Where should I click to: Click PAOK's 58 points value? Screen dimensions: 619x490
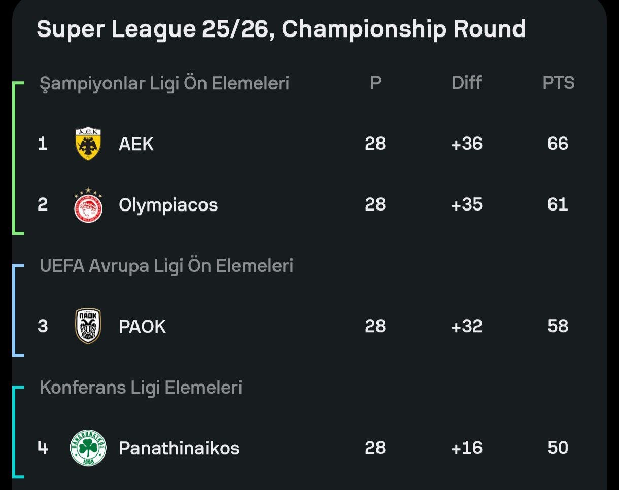point(558,326)
